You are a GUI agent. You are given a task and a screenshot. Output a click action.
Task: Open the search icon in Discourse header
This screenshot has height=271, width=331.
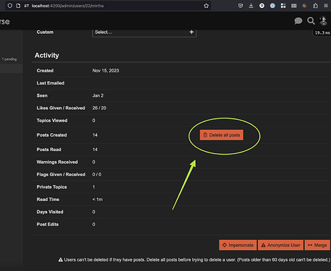pos(311,21)
